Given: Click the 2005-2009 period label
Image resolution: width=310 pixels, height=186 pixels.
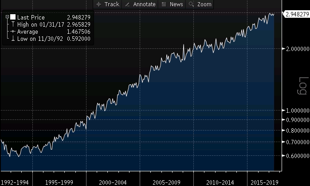Looking at the screenshot, I should [166, 182].
